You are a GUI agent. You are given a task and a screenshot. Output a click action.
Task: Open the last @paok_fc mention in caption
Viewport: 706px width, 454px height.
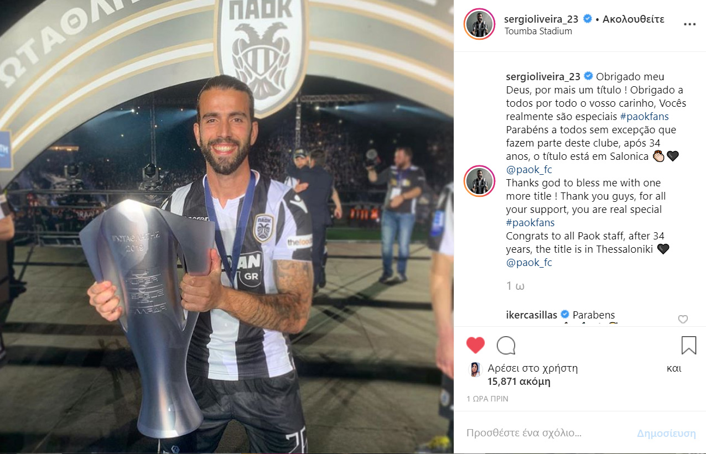pos(529,263)
